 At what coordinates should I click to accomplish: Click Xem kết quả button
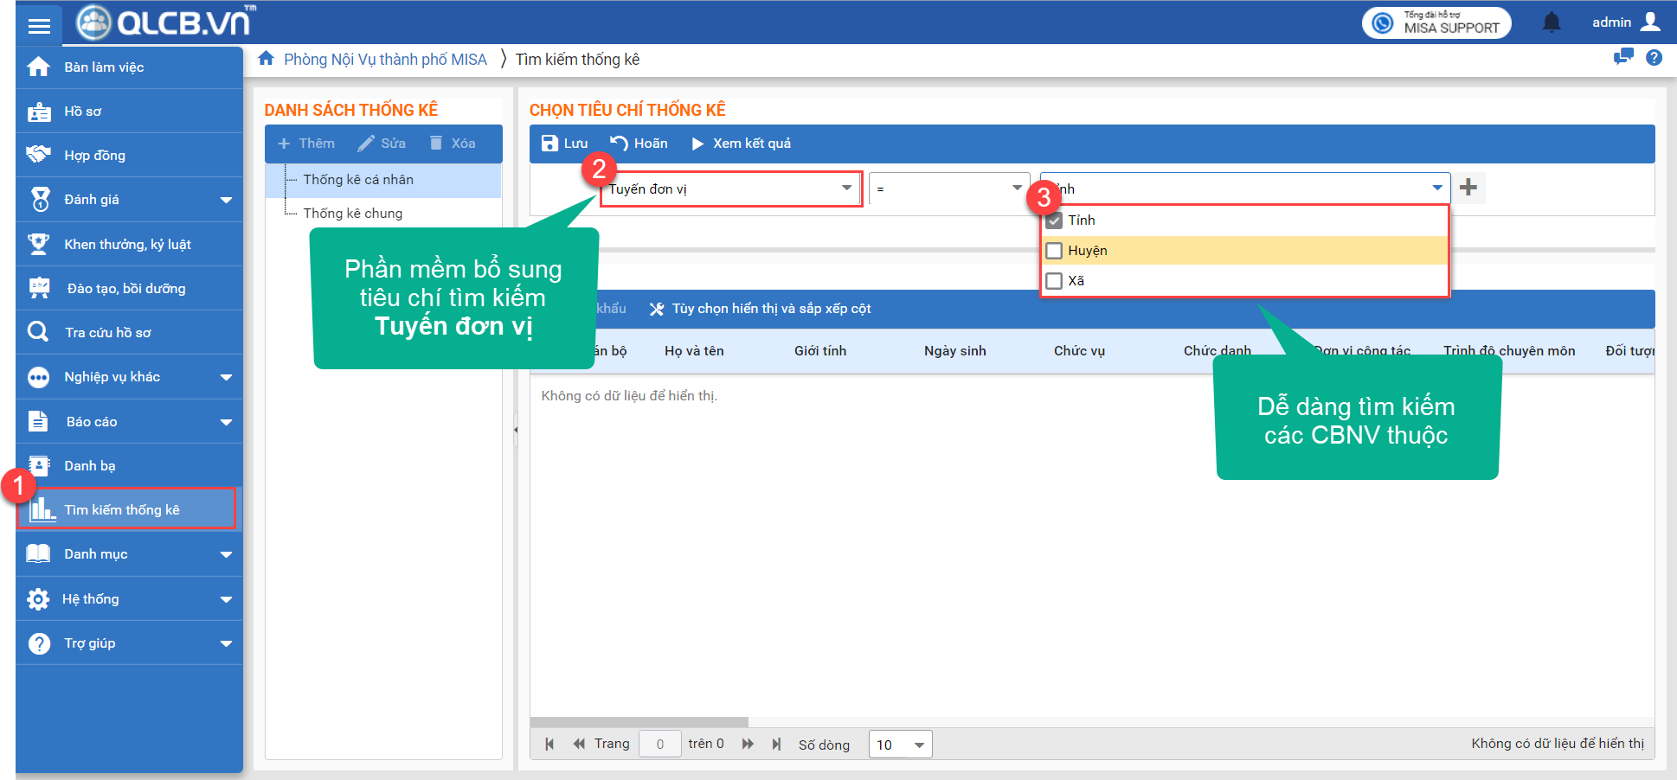coord(742,144)
